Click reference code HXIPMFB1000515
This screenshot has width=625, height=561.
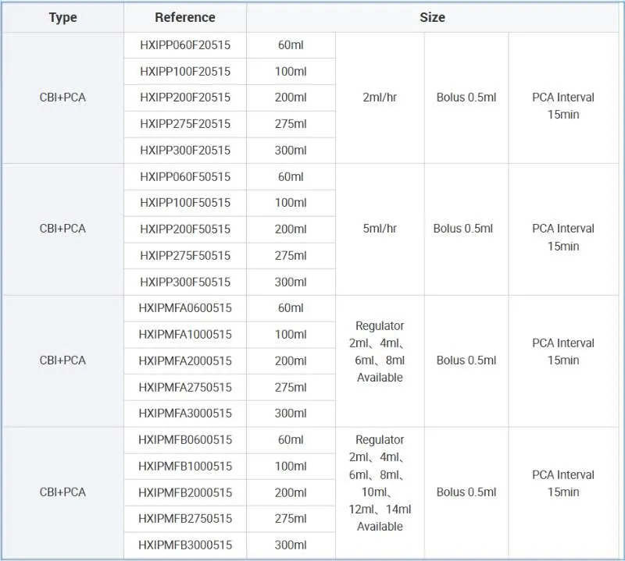click(x=185, y=466)
